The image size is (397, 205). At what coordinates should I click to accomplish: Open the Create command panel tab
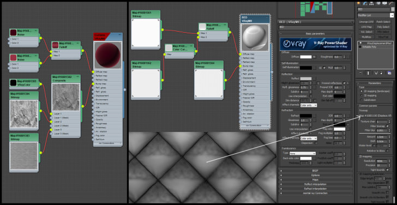(x=358, y=3)
